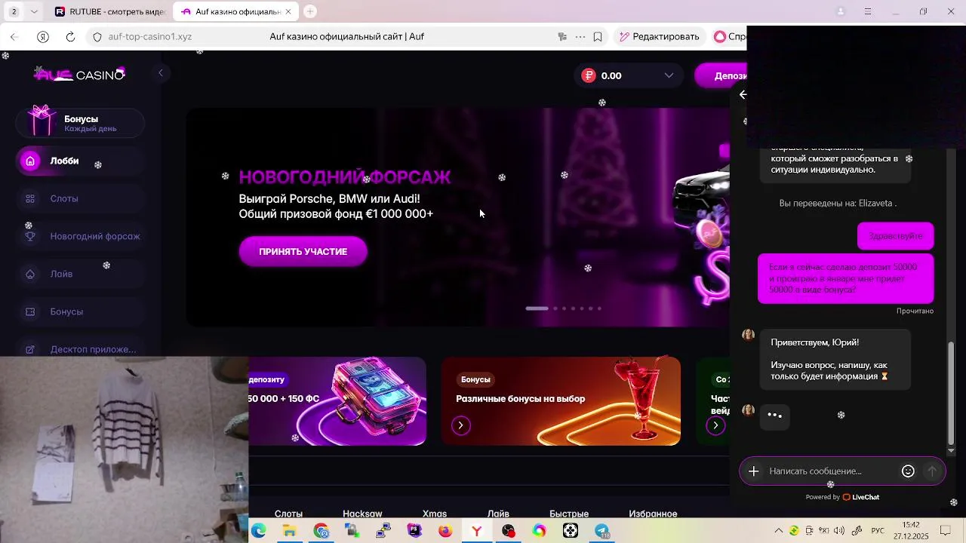Open the chat emoji picker
This screenshot has height=543, width=966.
908,471
